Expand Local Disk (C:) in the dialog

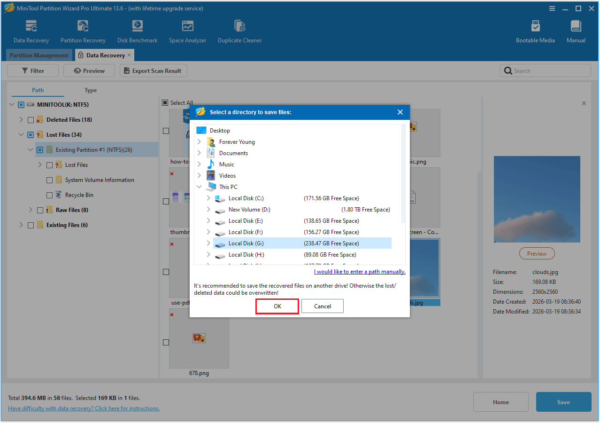(x=208, y=198)
